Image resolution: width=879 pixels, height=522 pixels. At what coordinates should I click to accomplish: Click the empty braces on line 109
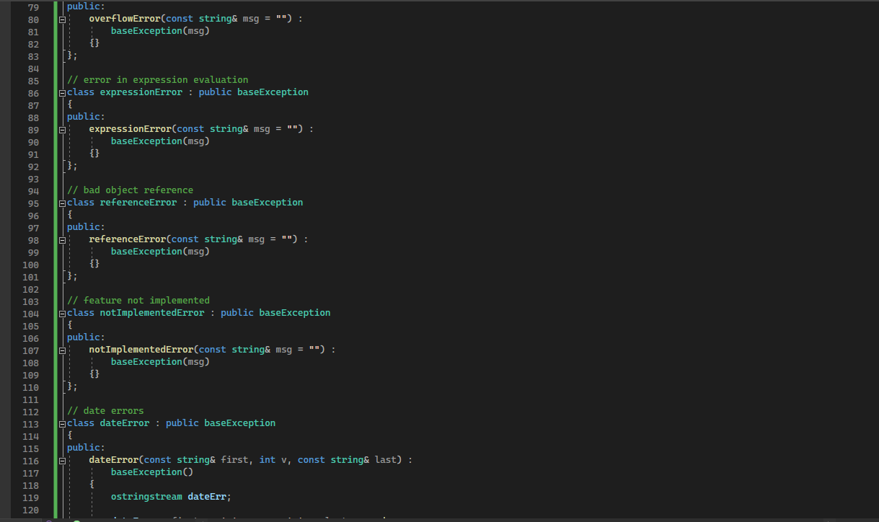94,373
